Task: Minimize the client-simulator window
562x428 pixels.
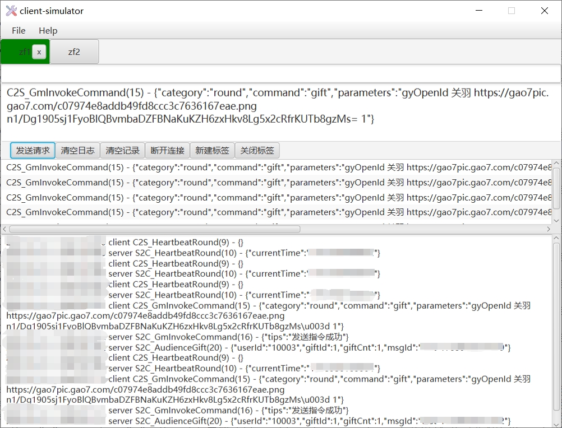Action: point(479,11)
